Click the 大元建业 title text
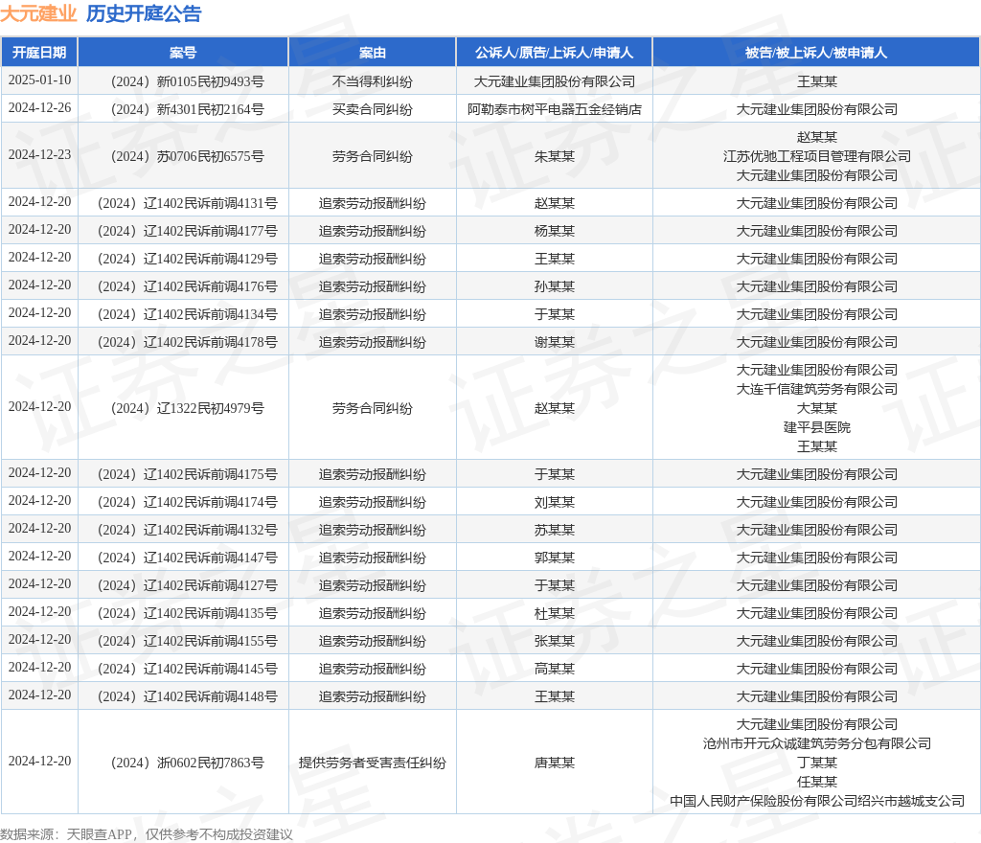Screen dimensions: 981x843 (x=38, y=13)
